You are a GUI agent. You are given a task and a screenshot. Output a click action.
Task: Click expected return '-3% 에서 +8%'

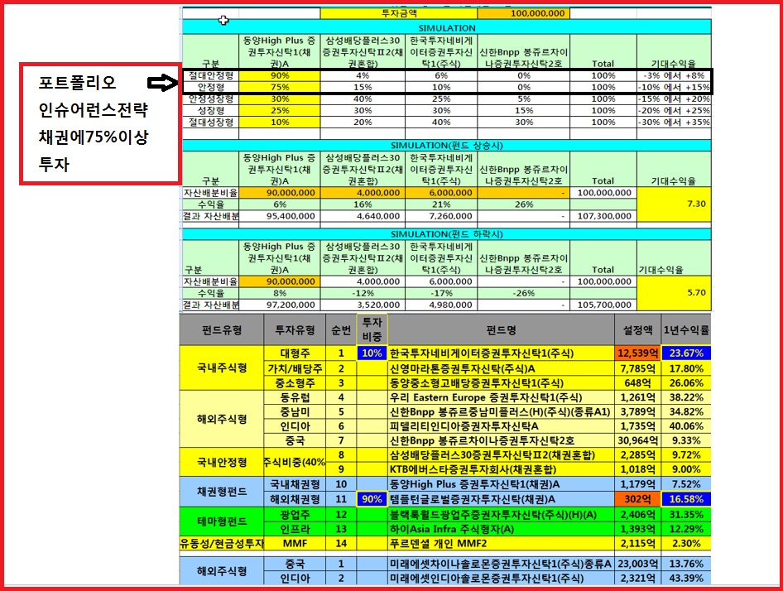coord(674,75)
